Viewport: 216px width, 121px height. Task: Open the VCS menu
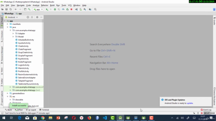point(70,5)
